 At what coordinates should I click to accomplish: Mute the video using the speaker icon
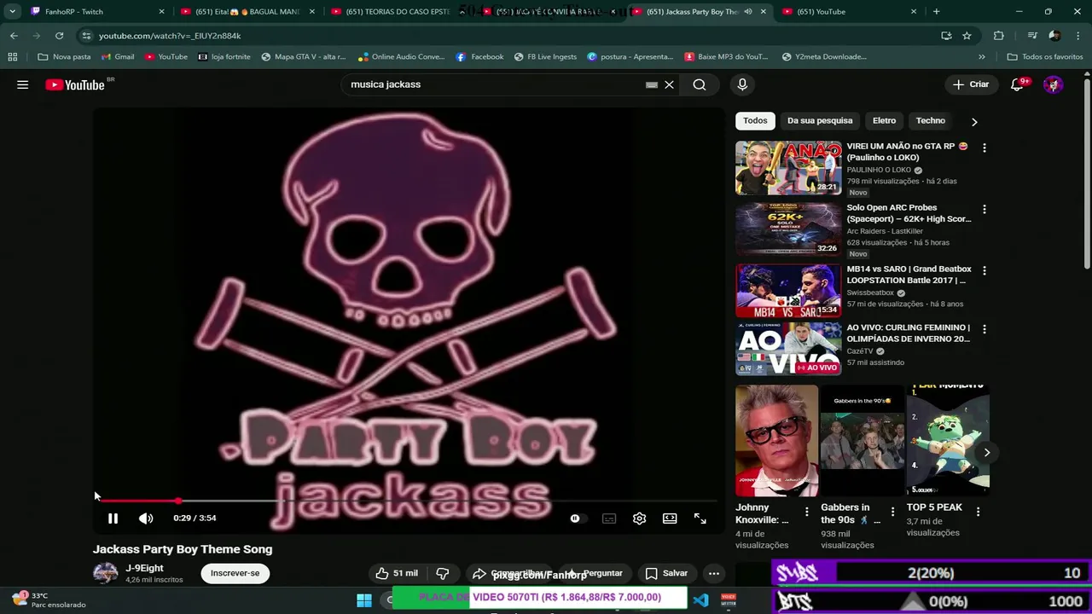[146, 518]
